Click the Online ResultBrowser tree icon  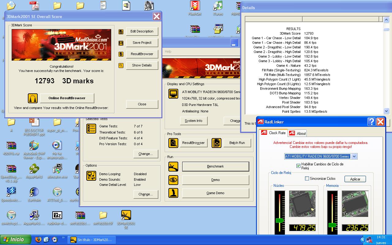click(33, 98)
